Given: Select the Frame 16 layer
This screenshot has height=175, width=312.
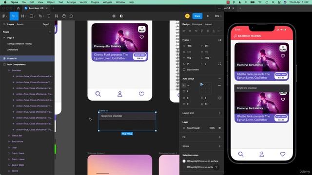Looking at the screenshot, I should point(27,58).
